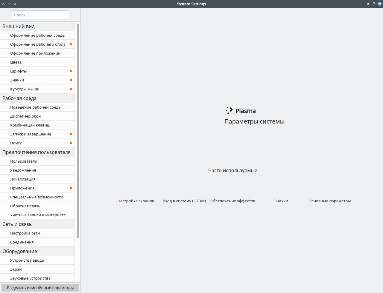Open Оформление приложений
The image size is (383, 293).
tap(37, 53)
